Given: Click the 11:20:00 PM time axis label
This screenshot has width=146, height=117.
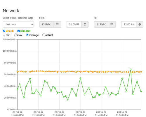Looking at the screenshot, I should pos(59,115).
